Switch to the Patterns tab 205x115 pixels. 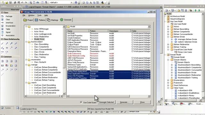tap(40, 20)
